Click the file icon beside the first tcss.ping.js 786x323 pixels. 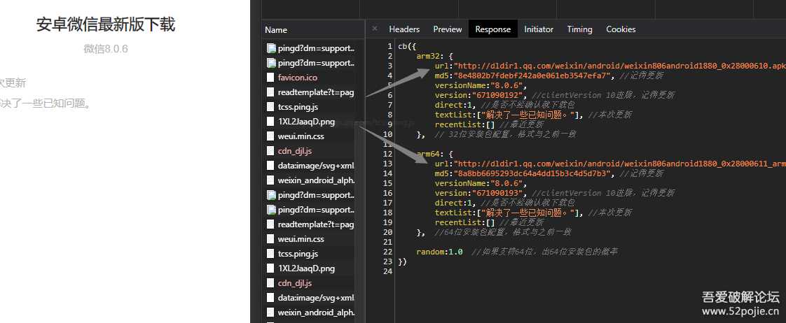tap(271, 107)
